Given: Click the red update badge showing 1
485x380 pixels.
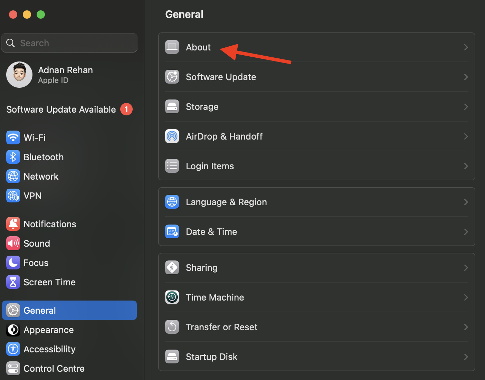Looking at the screenshot, I should click(126, 109).
